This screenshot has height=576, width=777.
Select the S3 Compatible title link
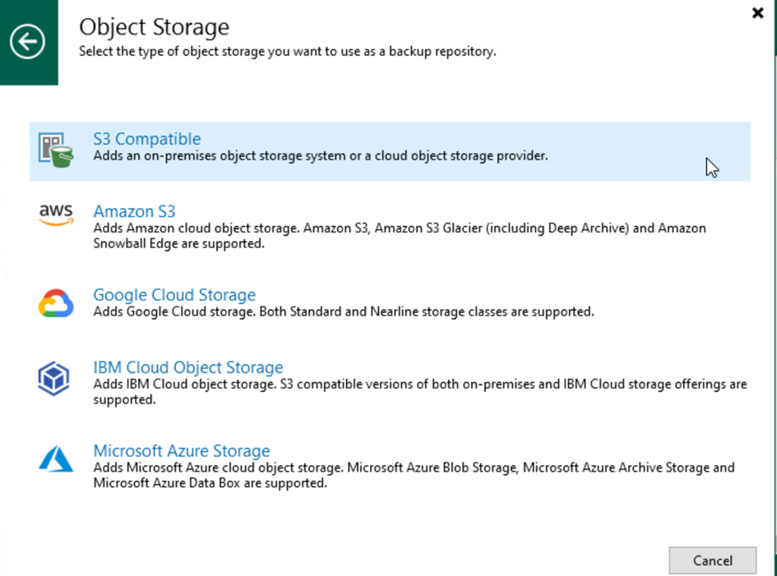(147, 139)
